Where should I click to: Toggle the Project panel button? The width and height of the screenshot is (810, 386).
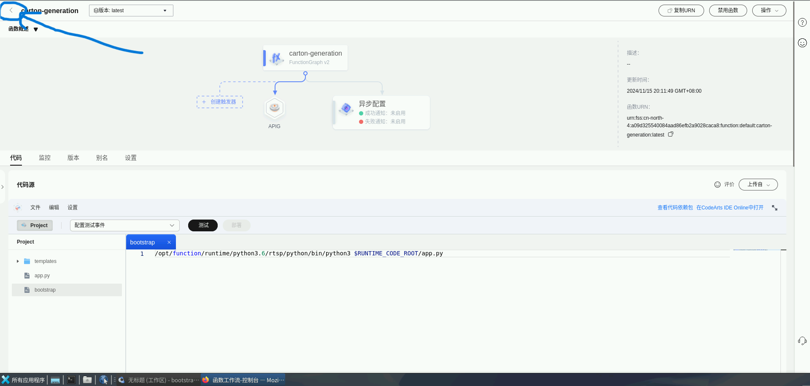[x=35, y=225]
